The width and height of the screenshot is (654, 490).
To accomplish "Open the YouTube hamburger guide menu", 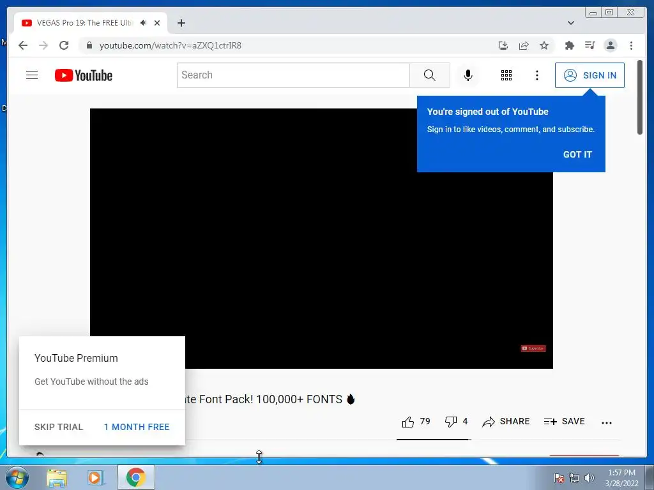I will pyautogui.click(x=32, y=75).
